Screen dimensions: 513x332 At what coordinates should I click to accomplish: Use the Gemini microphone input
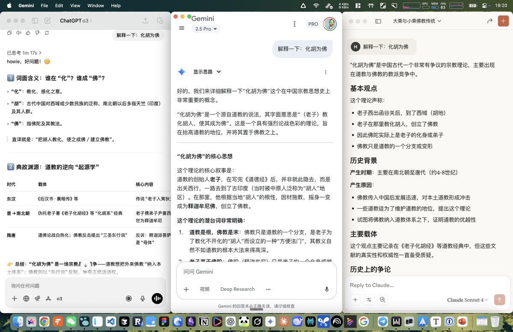327,289
